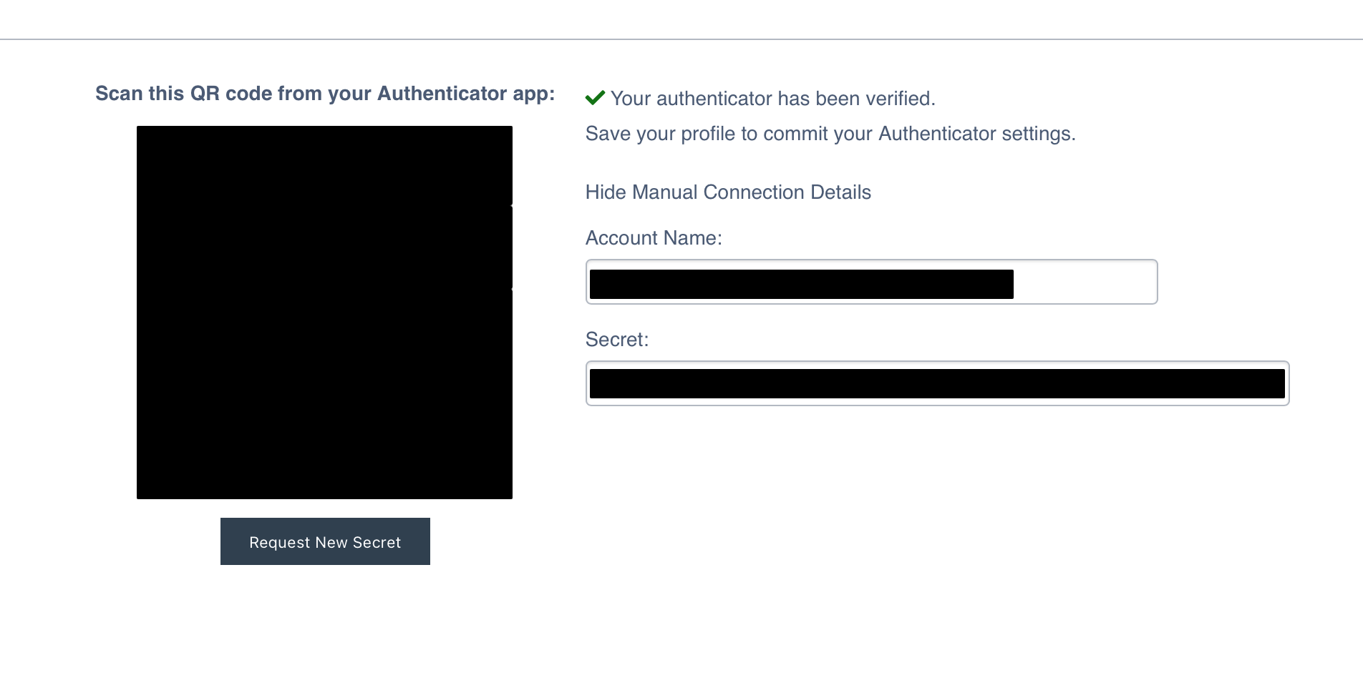Click the word Manual in connection details link
The image size is (1363, 698).
664,192
